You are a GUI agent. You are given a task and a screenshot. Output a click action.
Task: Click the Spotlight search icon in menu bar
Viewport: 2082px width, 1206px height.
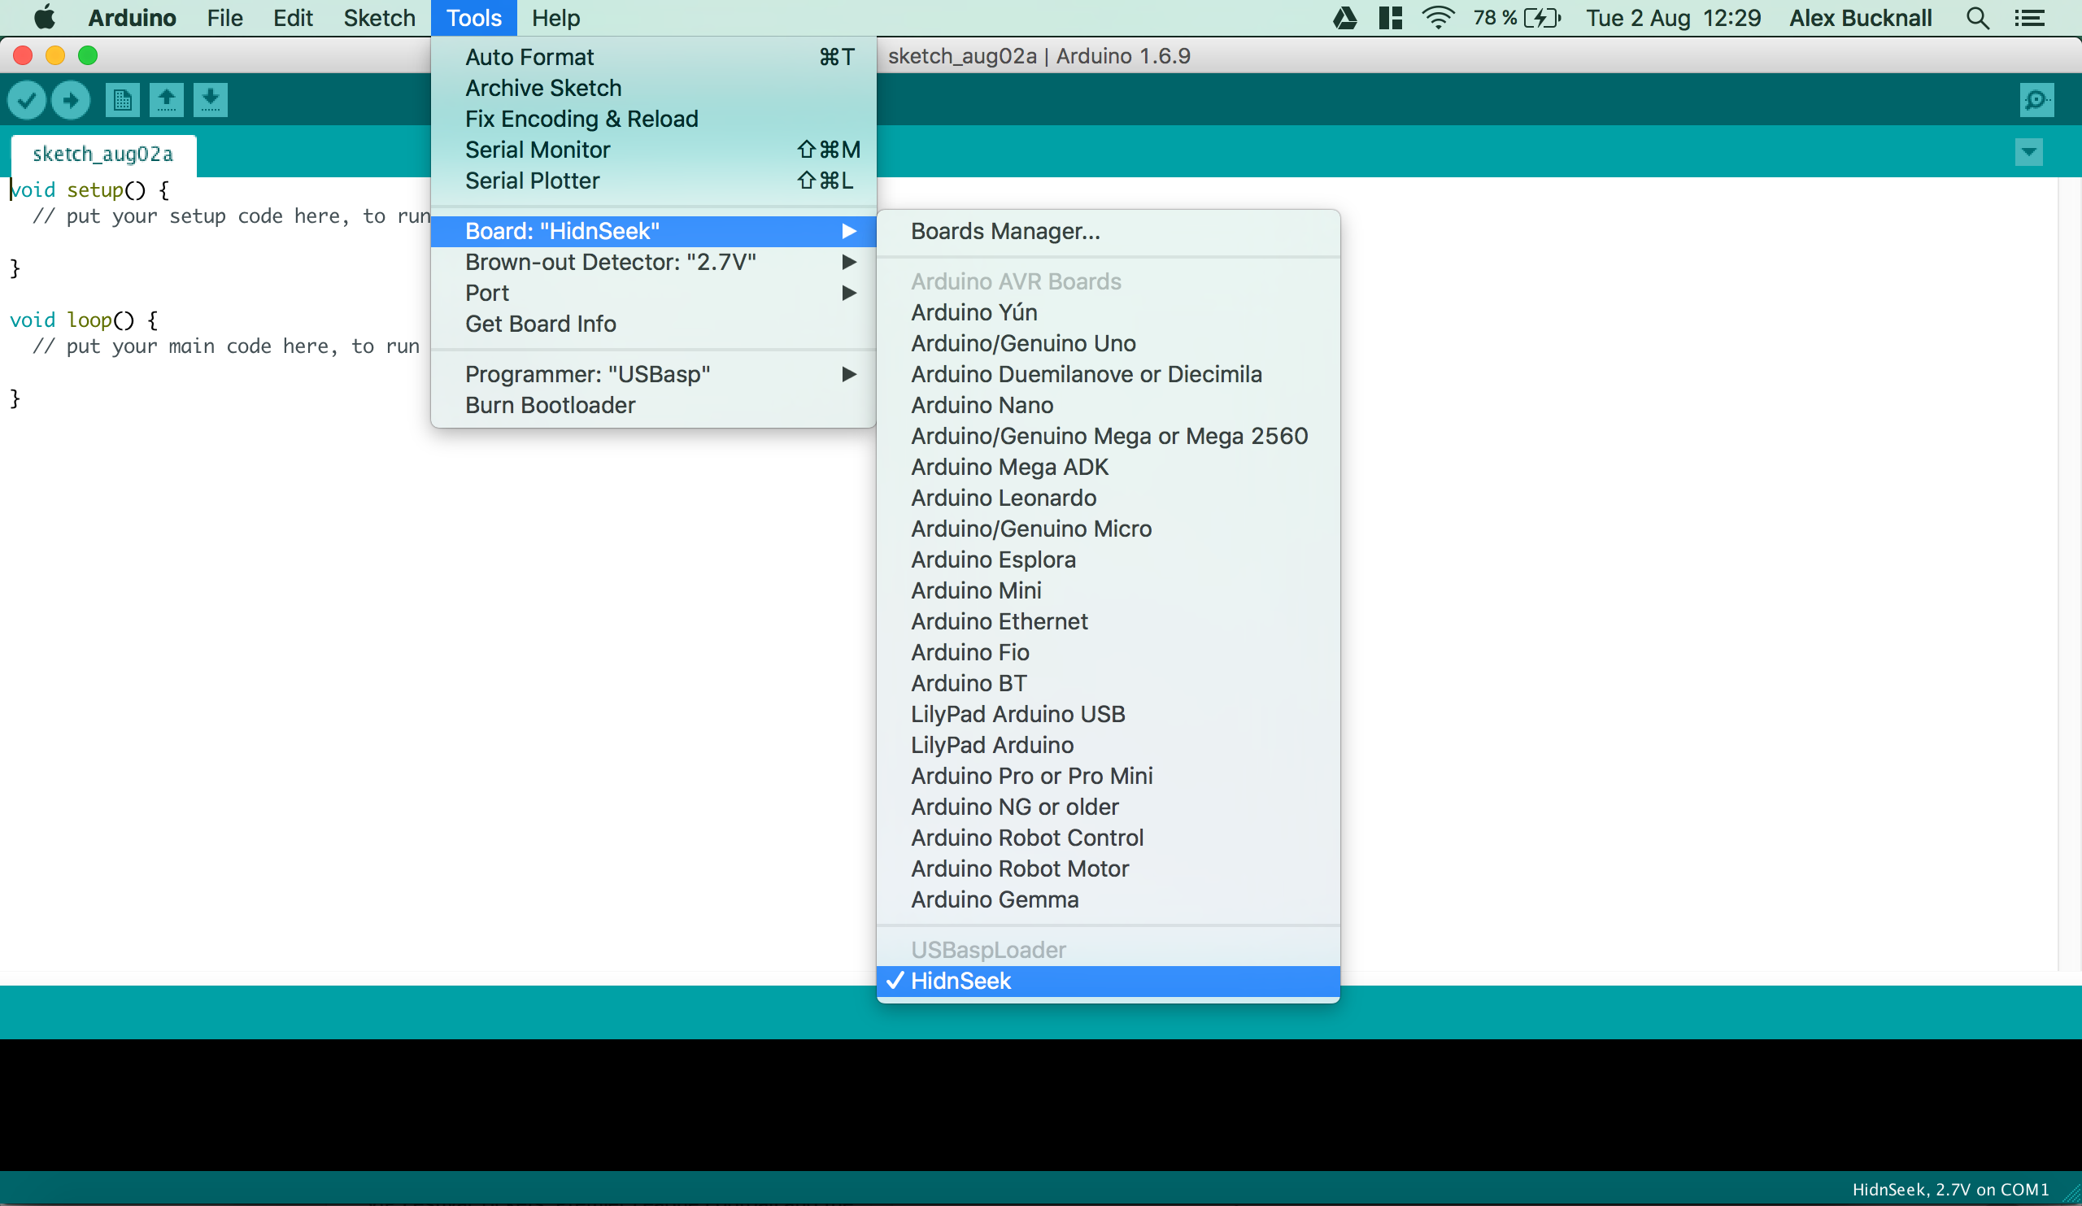1976,18
